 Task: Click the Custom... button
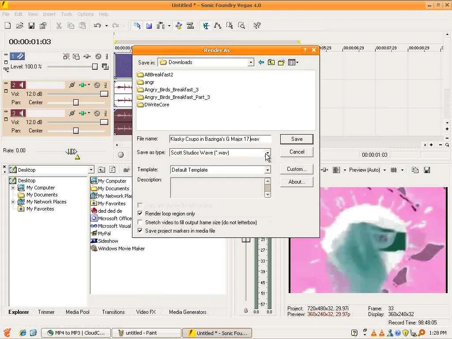[297, 169]
